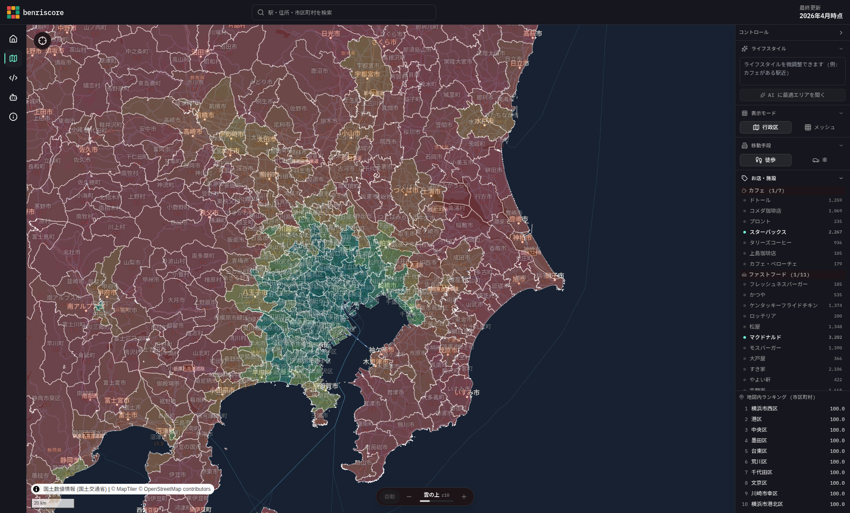Collapse the お店・施設 section chevron
Screen dimensions: 850x513
(841, 178)
